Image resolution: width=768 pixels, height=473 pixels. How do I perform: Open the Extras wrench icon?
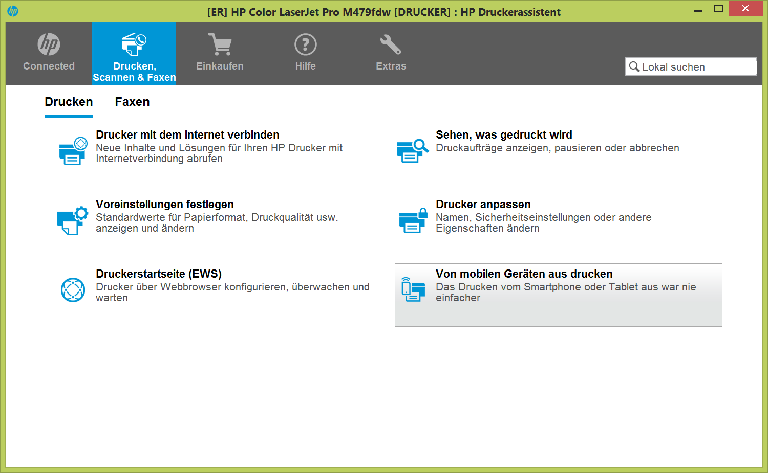click(x=391, y=44)
